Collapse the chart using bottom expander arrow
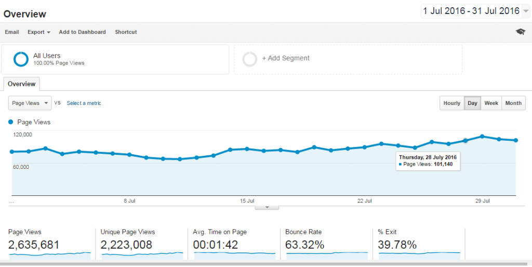 267,207
